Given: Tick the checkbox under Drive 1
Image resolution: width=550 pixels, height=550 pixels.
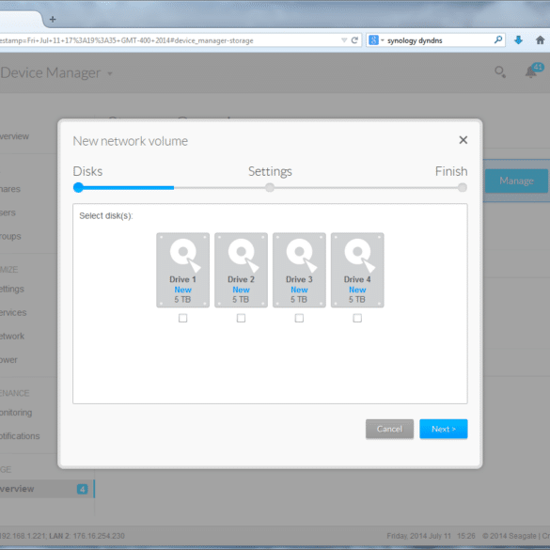Looking at the screenshot, I should tap(182, 318).
